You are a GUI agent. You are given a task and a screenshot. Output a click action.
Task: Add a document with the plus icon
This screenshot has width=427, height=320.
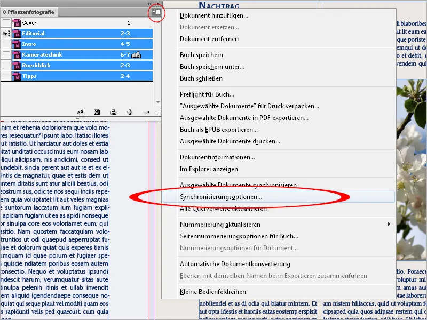coord(130,111)
